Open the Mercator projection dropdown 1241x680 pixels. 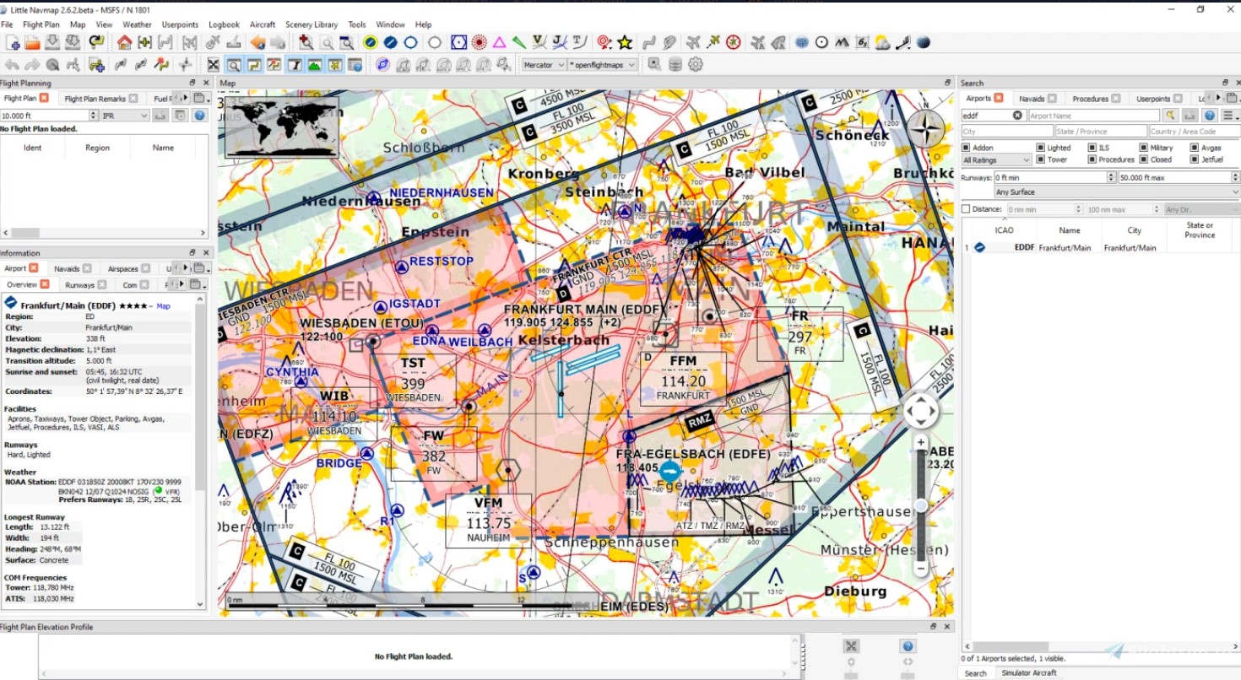545,64
